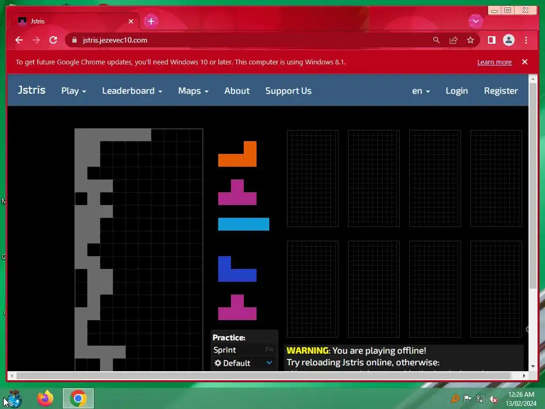Open the Start globe button on taskbar
This screenshot has height=409, width=545.
14,398
